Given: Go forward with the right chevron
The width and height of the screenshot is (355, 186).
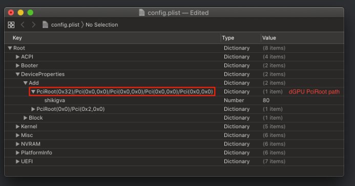Looking at the screenshot, I should [x=33, y=25].
